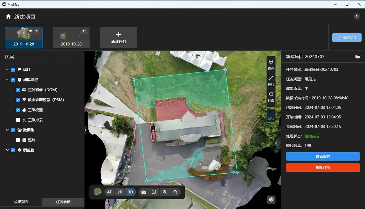The width and height of the screenshot is (365, 209).
Task: Collapse the 成果图层 tree group
Action: point(7,80)
